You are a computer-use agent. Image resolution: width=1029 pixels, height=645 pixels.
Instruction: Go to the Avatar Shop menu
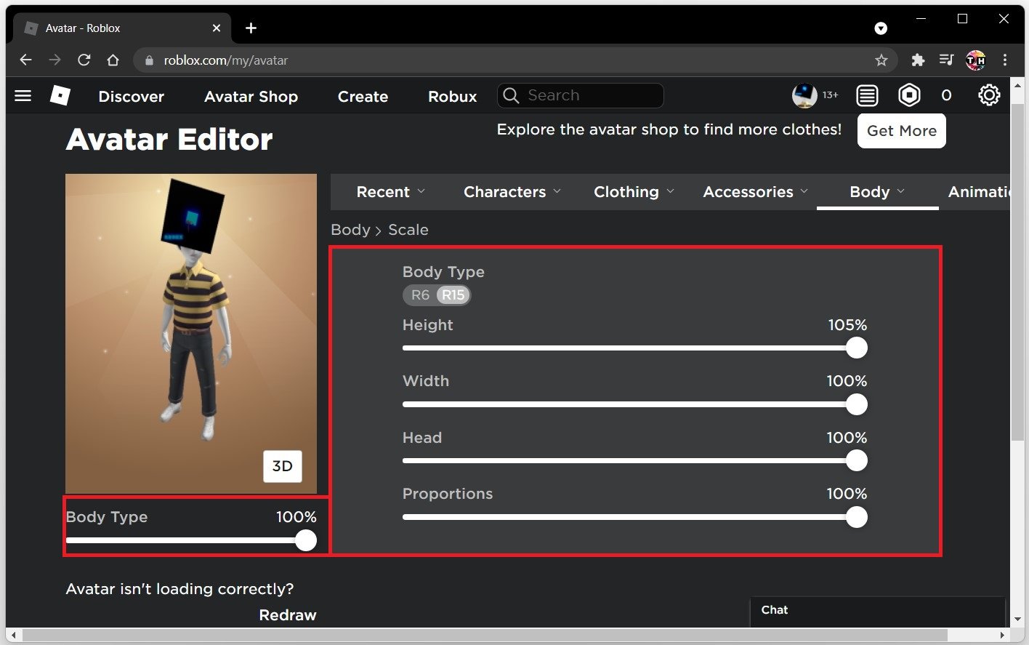[251, 97]
